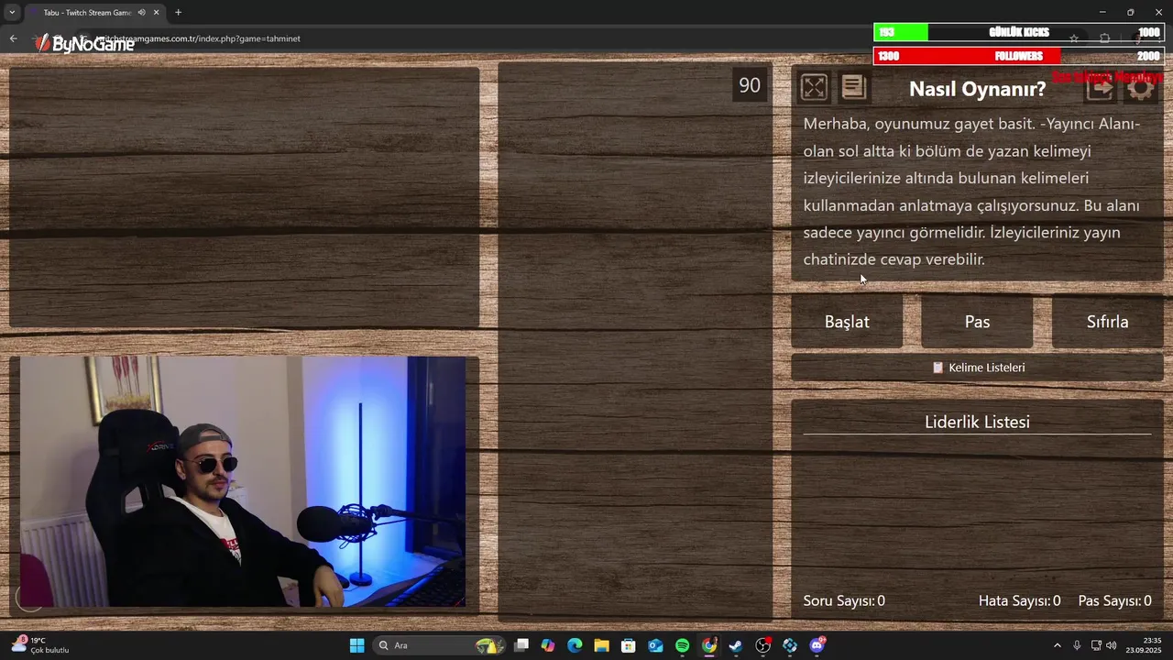Image resolution: width=1173 pixels, height=660 pixels.
Task: Open the network tray icon
Action: click(1096, 645)
